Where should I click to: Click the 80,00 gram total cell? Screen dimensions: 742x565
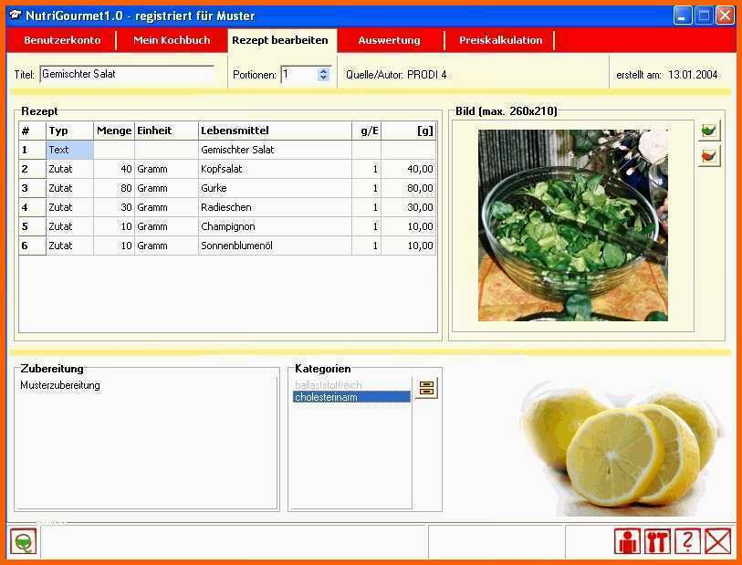tap(408, 188)
